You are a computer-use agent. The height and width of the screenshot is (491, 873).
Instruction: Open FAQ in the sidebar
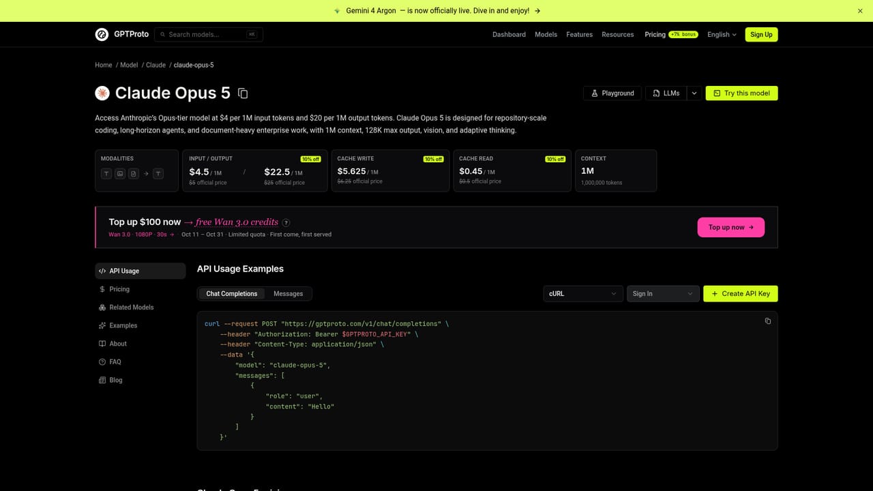[140, 362]
